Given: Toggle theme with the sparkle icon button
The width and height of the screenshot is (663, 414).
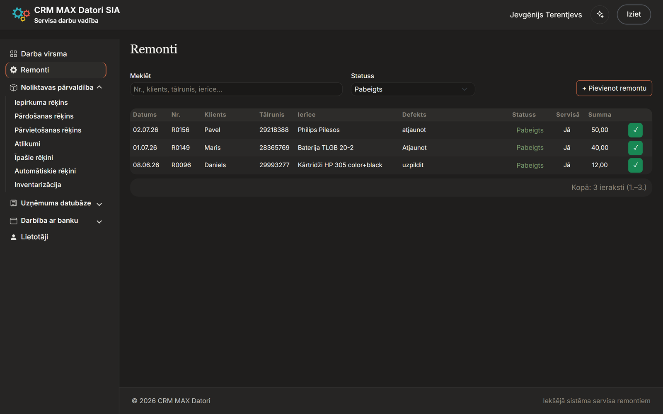Looking at the screenshot, I should 600,14.
